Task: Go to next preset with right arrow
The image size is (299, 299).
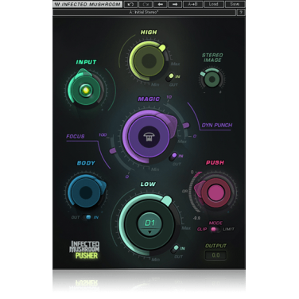Action: coord(175,4)
